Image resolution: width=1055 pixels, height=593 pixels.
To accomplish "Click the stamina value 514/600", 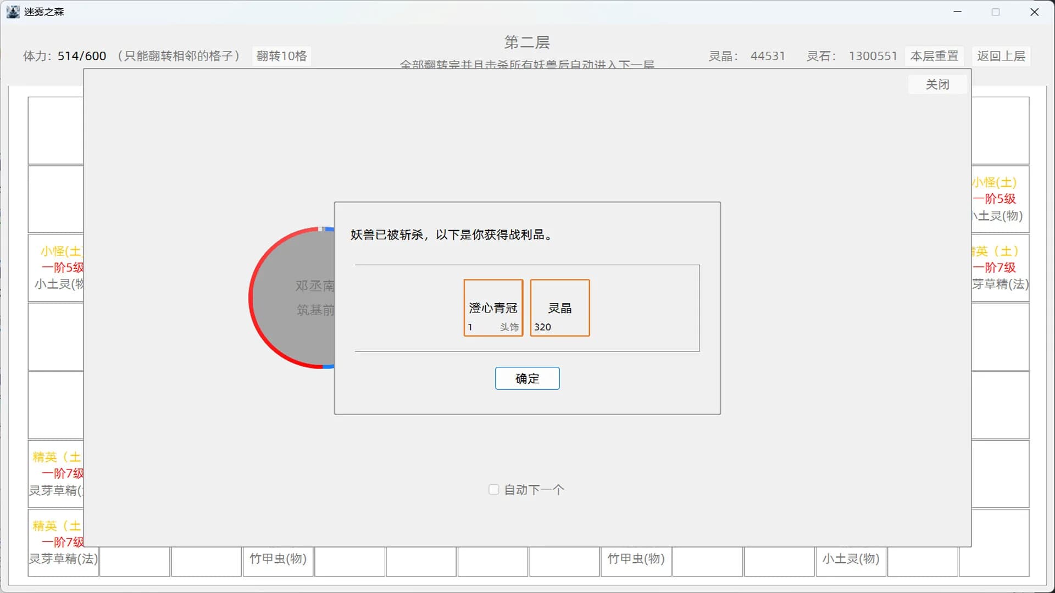I will (x=82, y=56).
